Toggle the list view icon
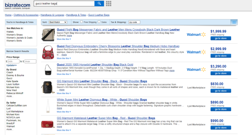 coord(234,22)
